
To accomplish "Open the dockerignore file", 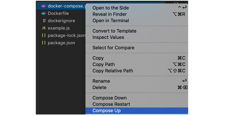I will tap(61, 20).
